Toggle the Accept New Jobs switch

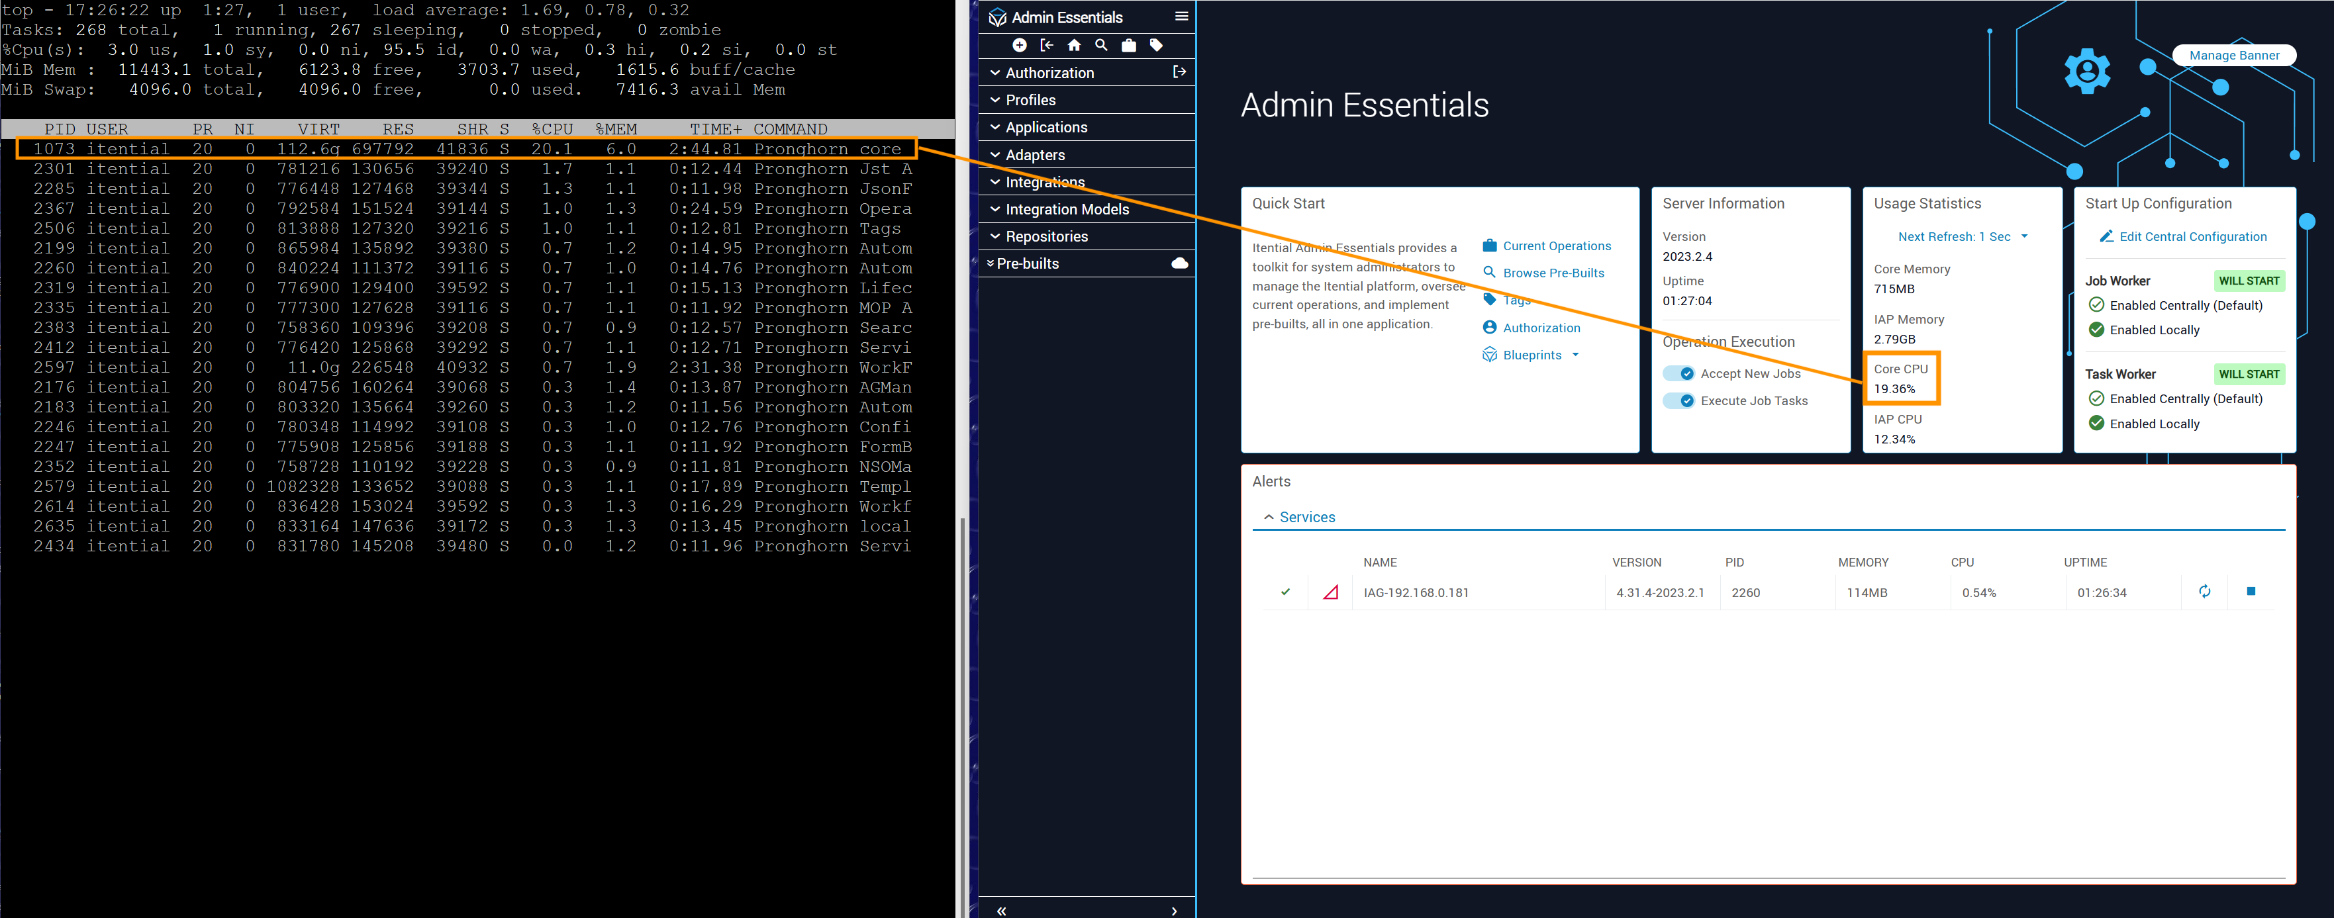[1678, 374]
